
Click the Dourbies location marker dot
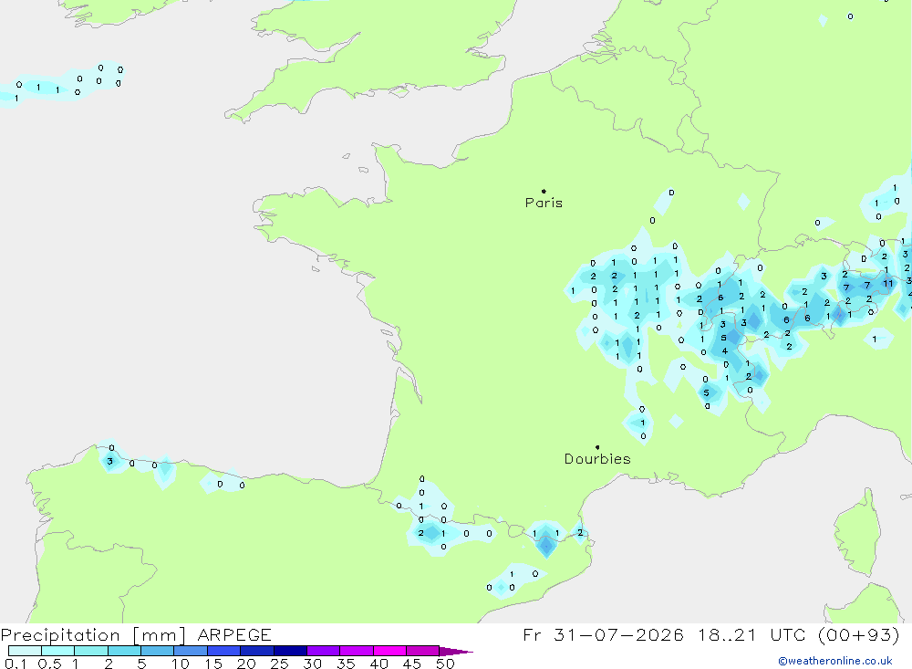coord(597,447)
